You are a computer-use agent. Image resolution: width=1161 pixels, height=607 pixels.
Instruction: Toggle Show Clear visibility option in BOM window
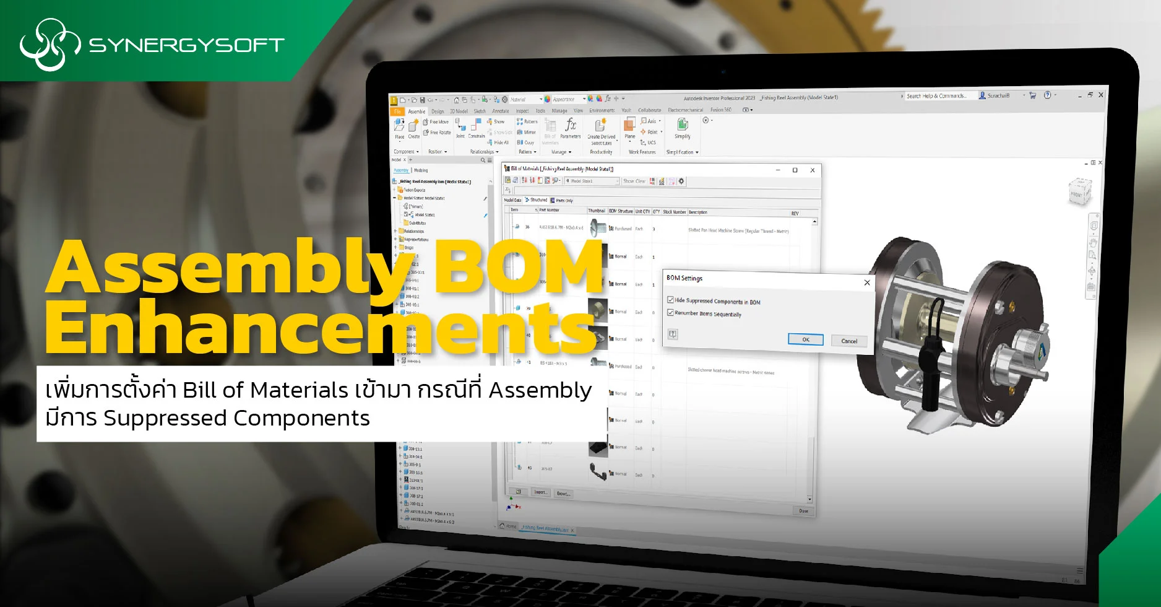click(x=634, y=181)
